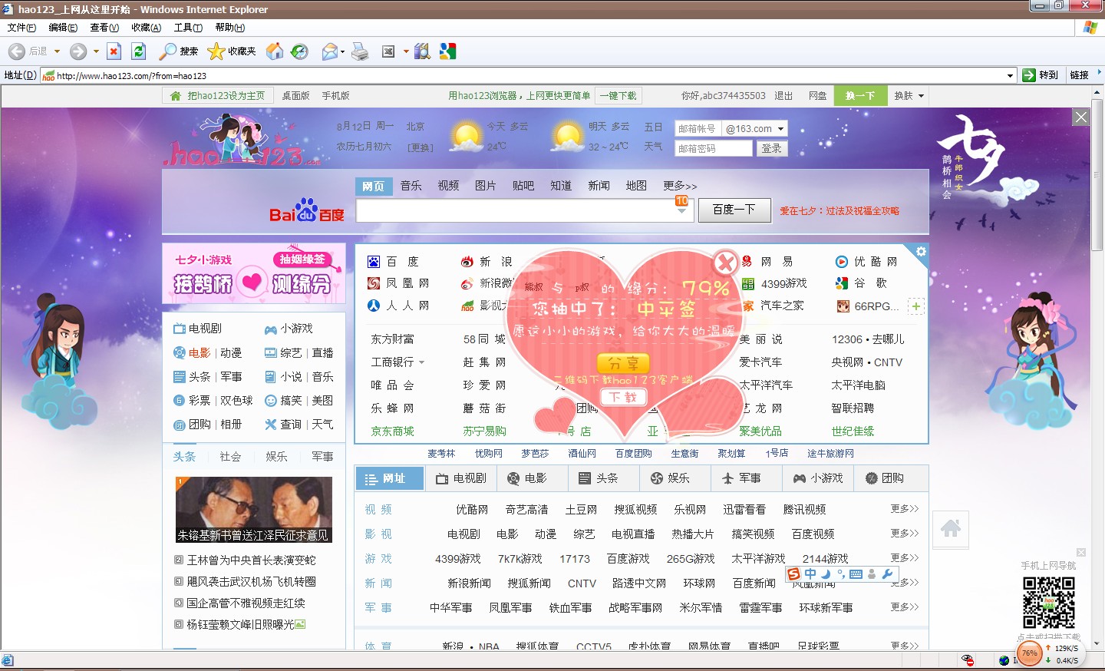
Task: Open the Home icon in IE toolbar
Action: click(274, 51)
